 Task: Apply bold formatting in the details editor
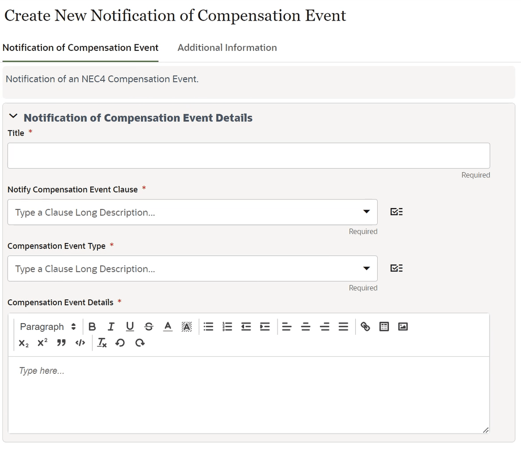click(92, 327)
